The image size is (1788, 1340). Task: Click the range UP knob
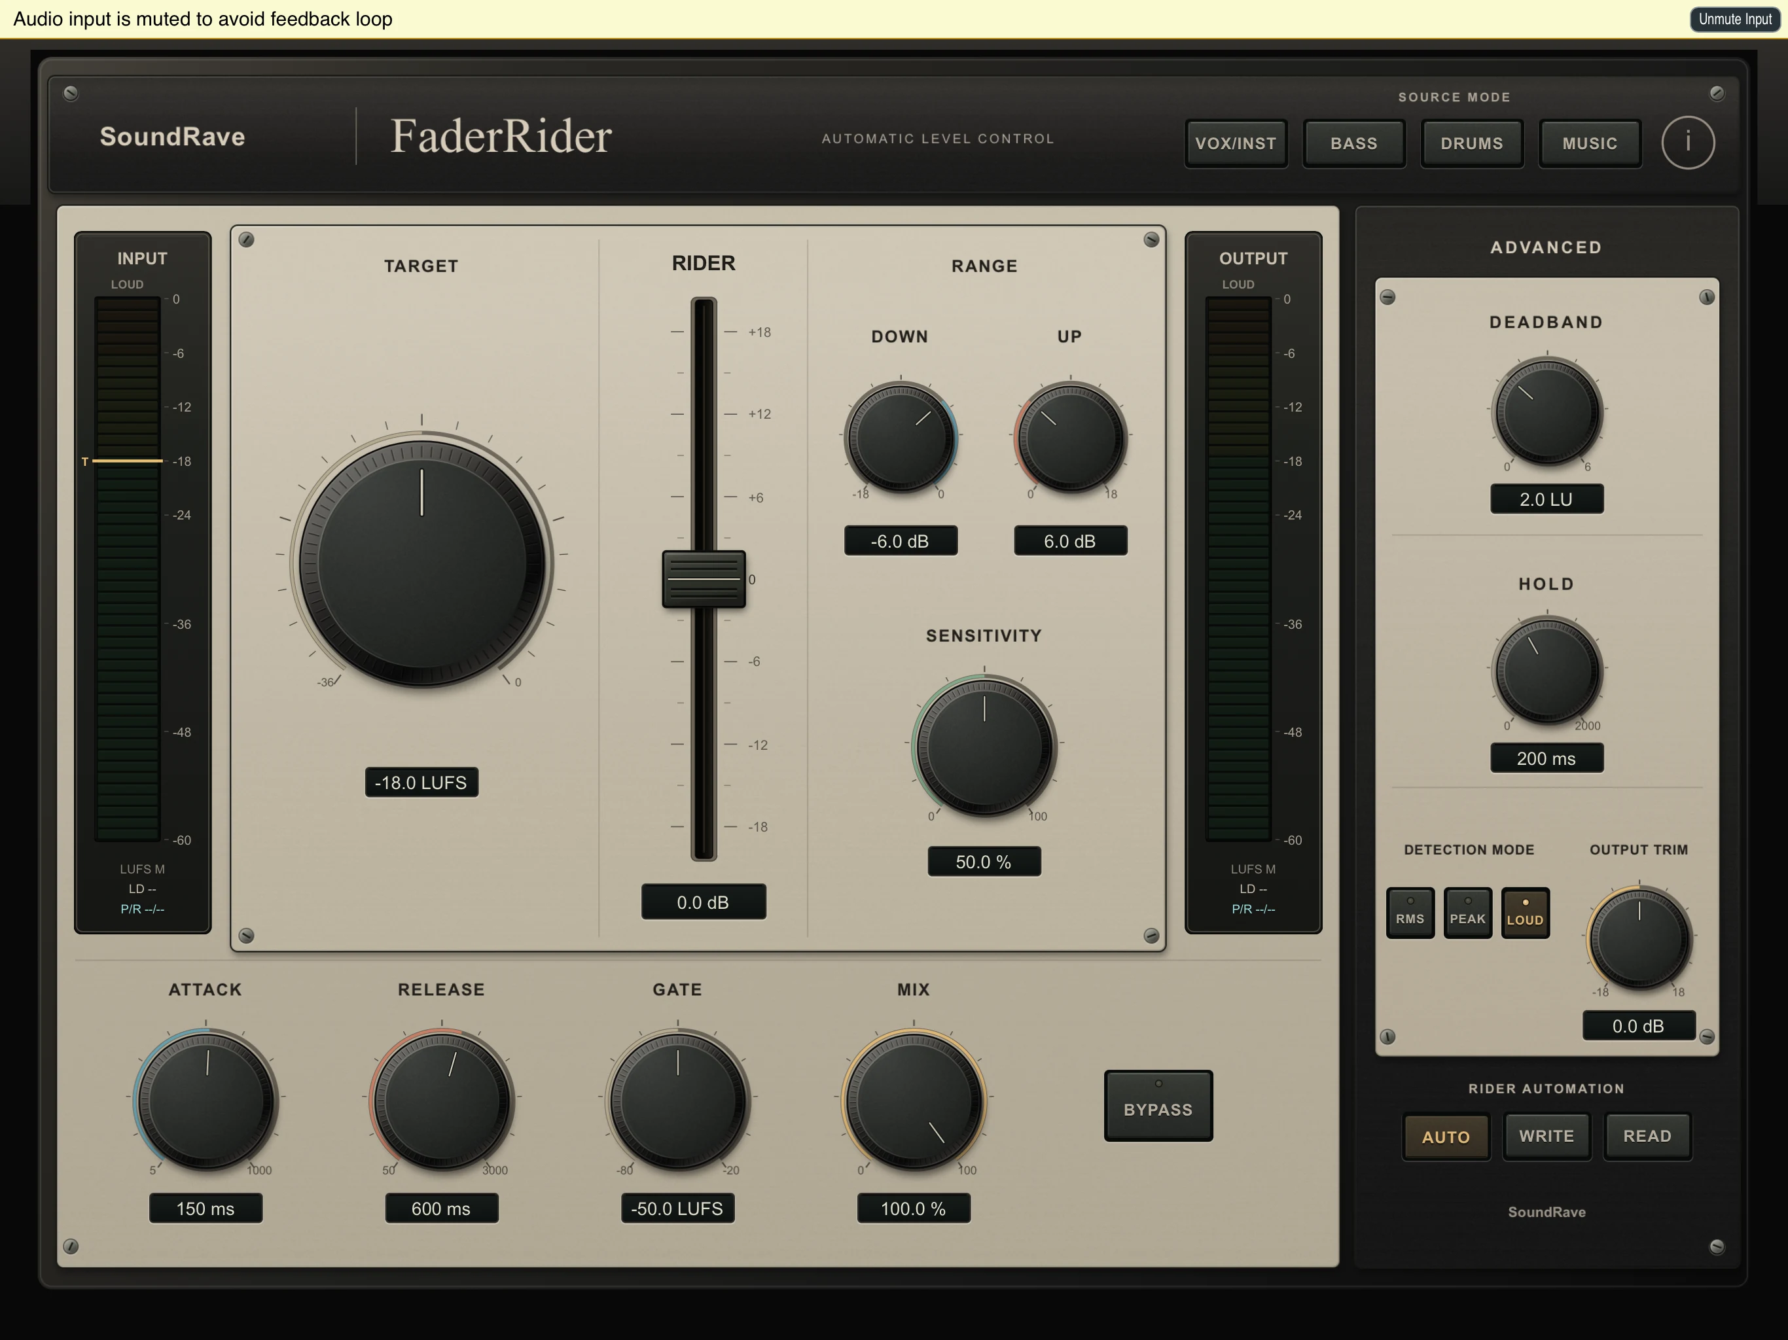tap(1070, 437)
